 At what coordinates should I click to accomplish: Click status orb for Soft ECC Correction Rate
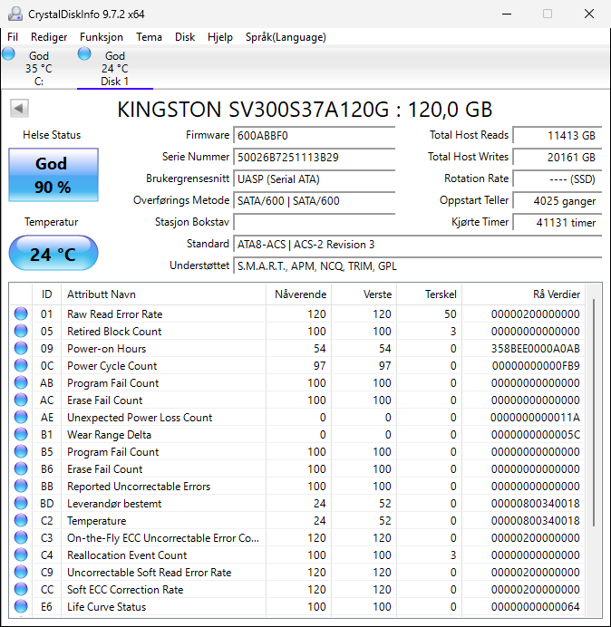pyautogui.click(x=21, y=589)
